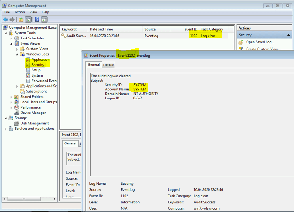Open the View menu
294x212 pixels.
[33, 12]
